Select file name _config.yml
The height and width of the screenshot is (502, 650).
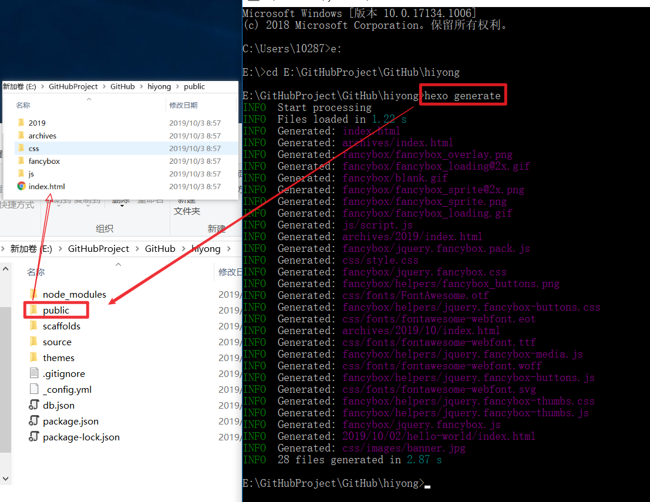pos(67,390)
